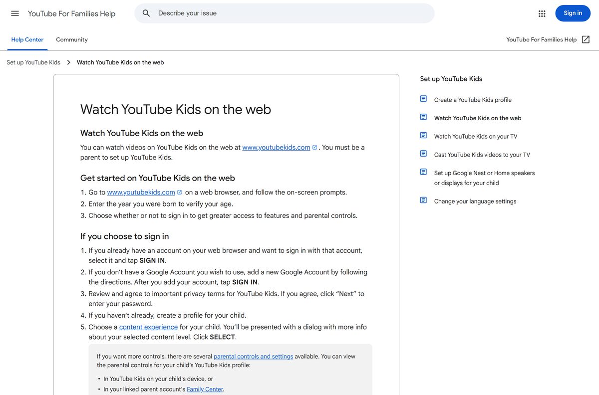Open parental controls and settings link
This screenshot has width=599, height=395.
click(253, 357)
